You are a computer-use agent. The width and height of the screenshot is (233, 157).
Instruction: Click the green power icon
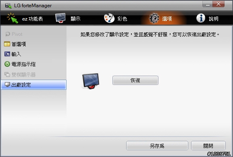point(7,64)
